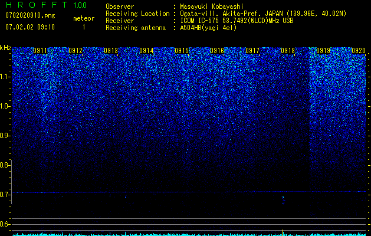Image resolution: width=371 pixels, height=236 pixels.
Task: Click the 0911 time marker
Action: 40,51
